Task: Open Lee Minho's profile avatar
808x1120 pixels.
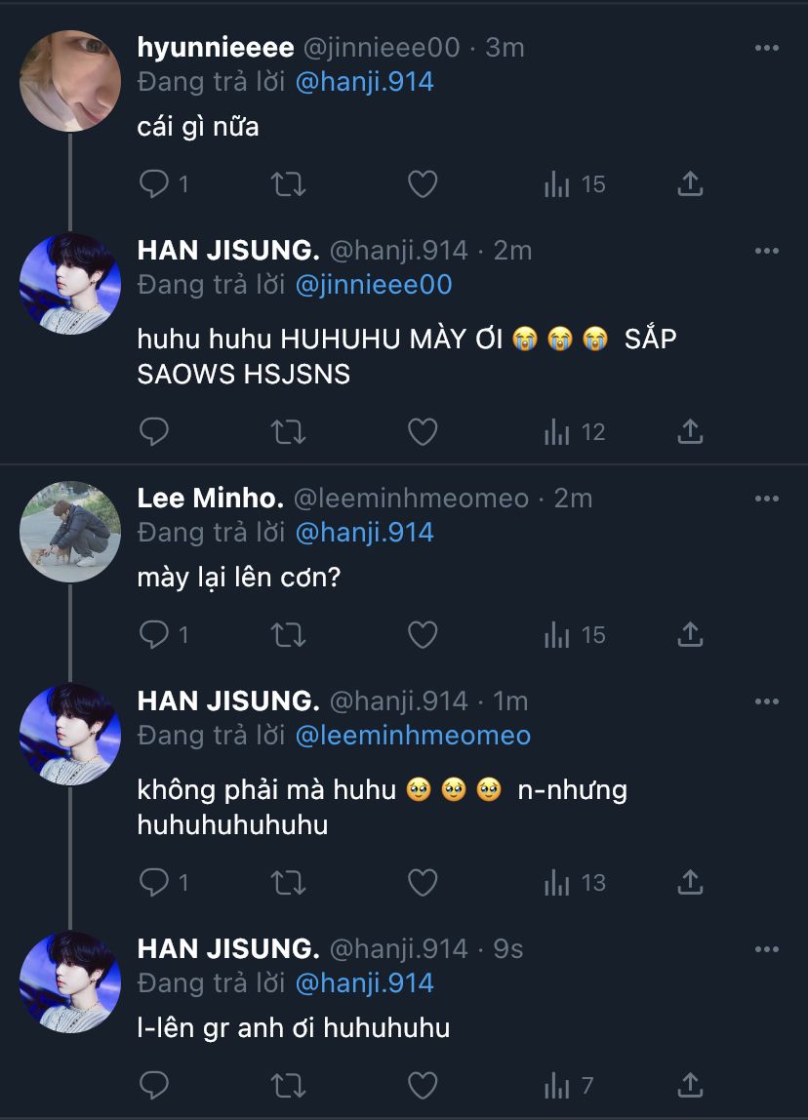Action: [70, 532]
